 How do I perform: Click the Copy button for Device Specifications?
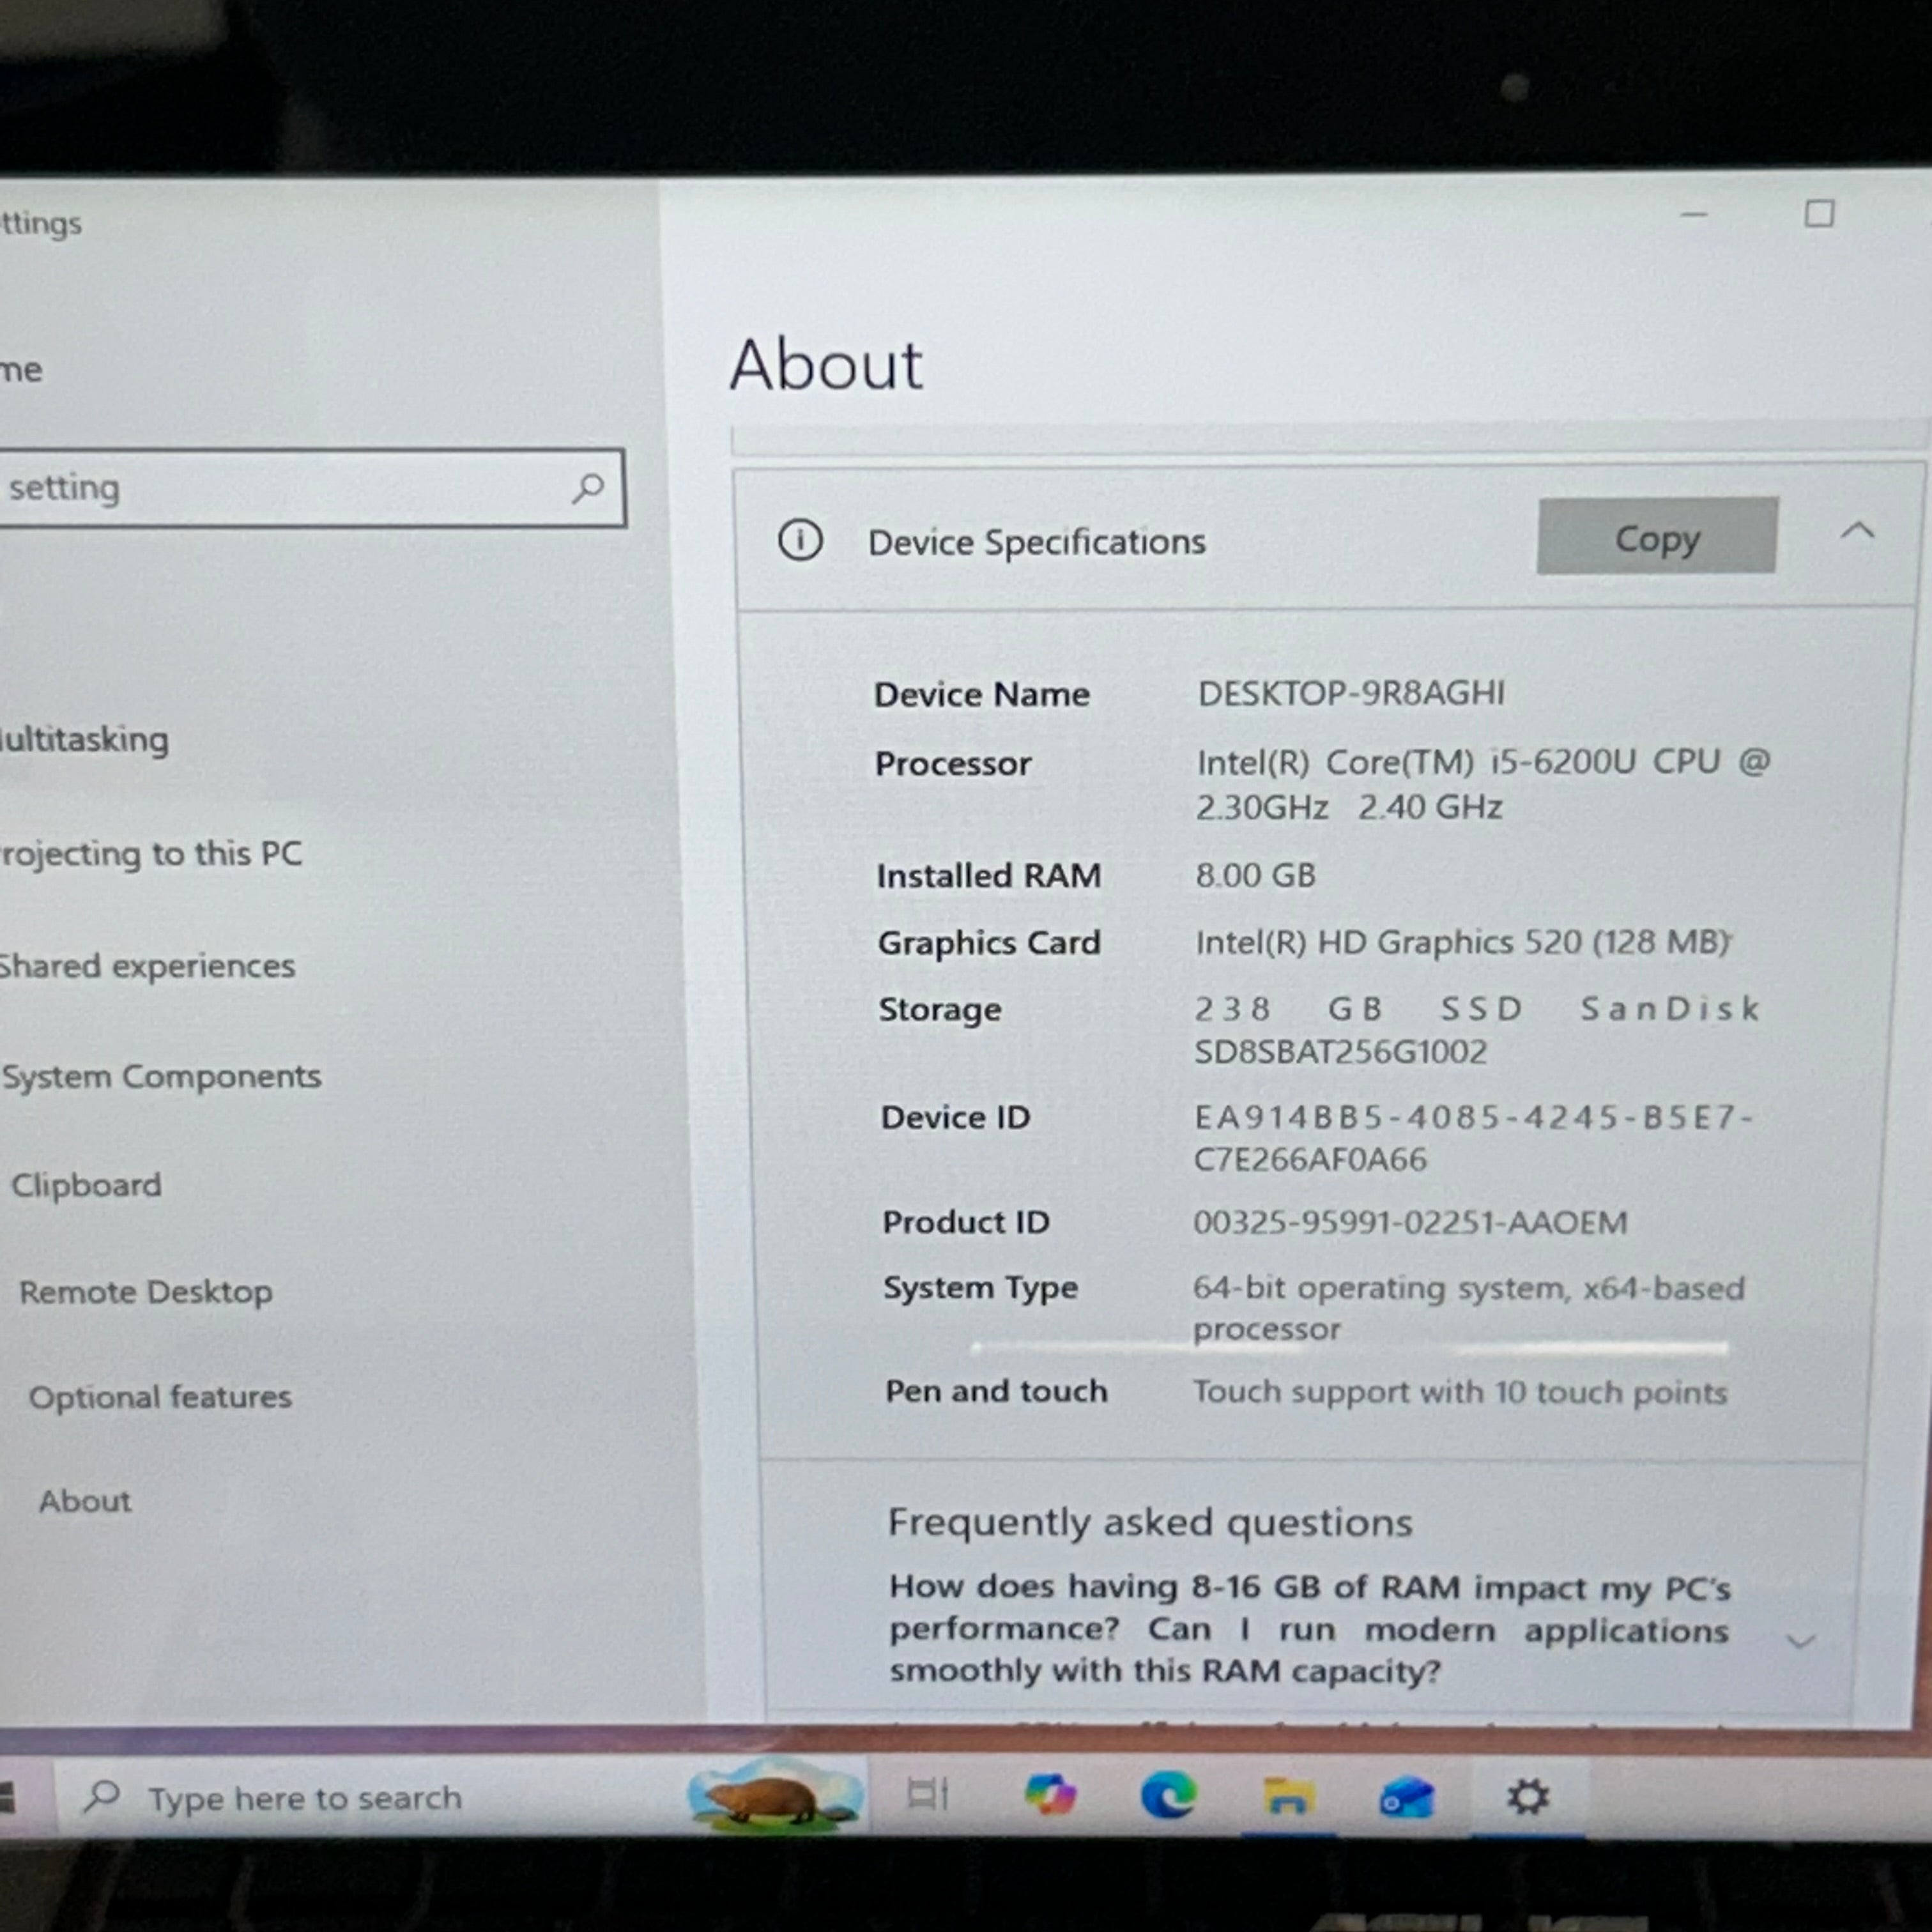(x=1657, y=536)
